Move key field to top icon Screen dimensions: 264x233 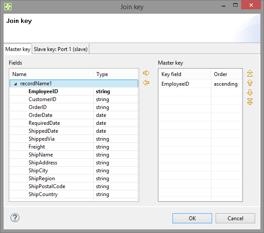click(x=250, y=73)
